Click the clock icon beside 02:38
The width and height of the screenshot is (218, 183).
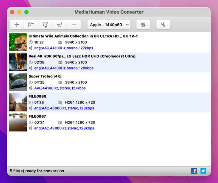[x=31, y=62]
